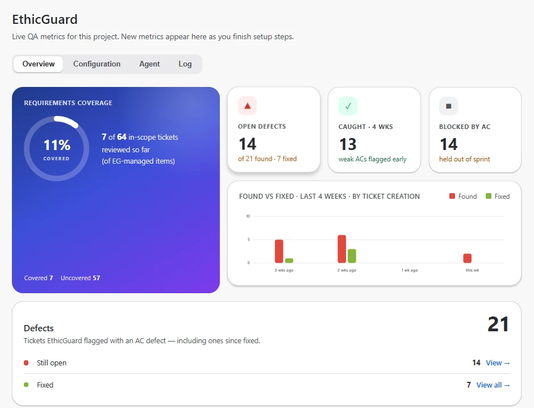Screen dimensions: 534x408
Task: Click the 'Fixed' row label in Defects
Action: point(45,385)
